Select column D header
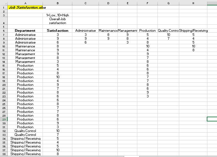The image size is (217, 157). (x=108, y=3)
